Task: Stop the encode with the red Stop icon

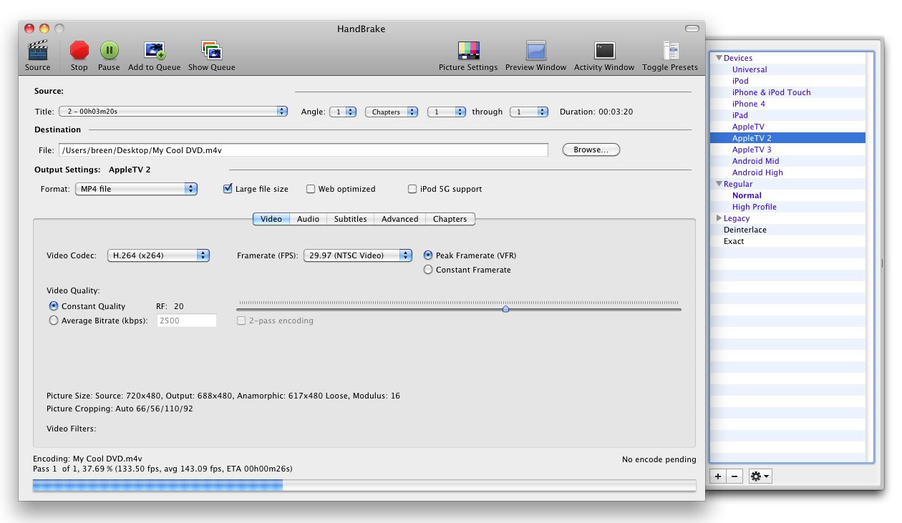Action: click(79, 50)
